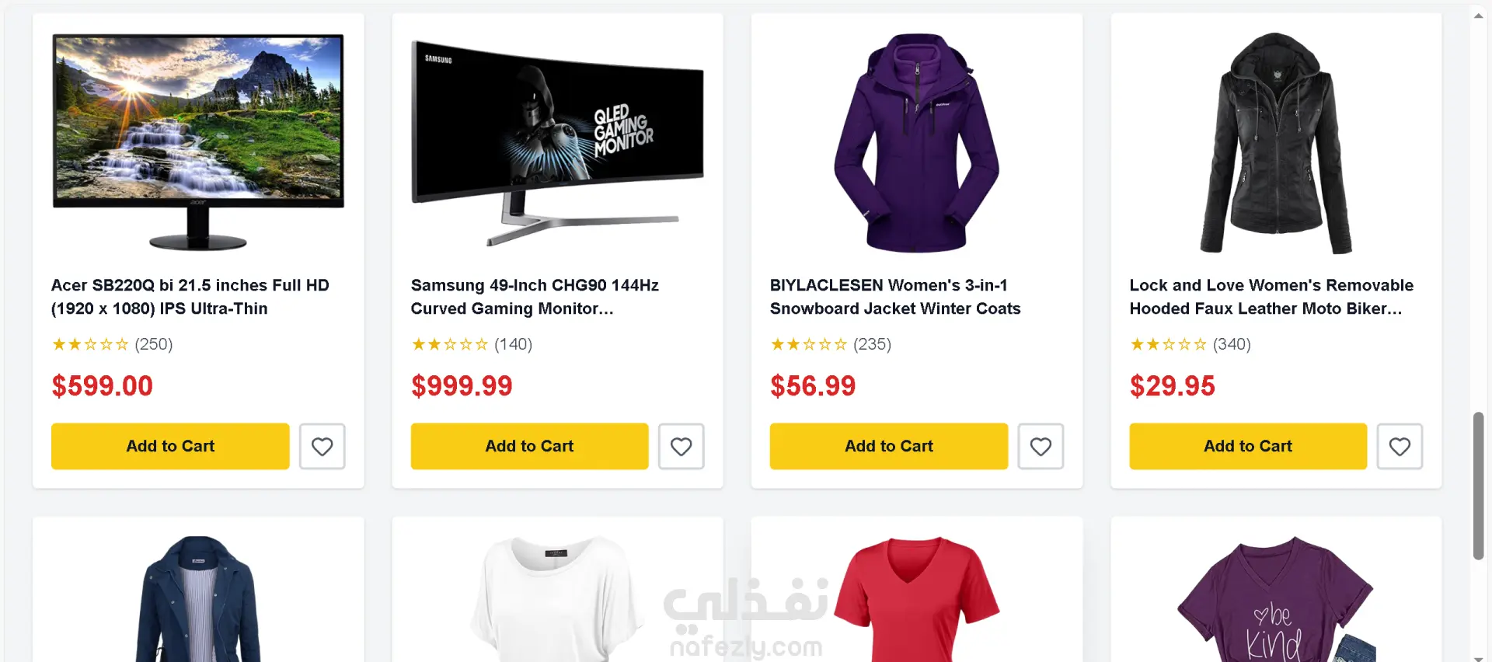Screen dimensions: 1492x662
Task: Click heart icon for Samsung Gaming Monitor
Action: tap(681, 446)
